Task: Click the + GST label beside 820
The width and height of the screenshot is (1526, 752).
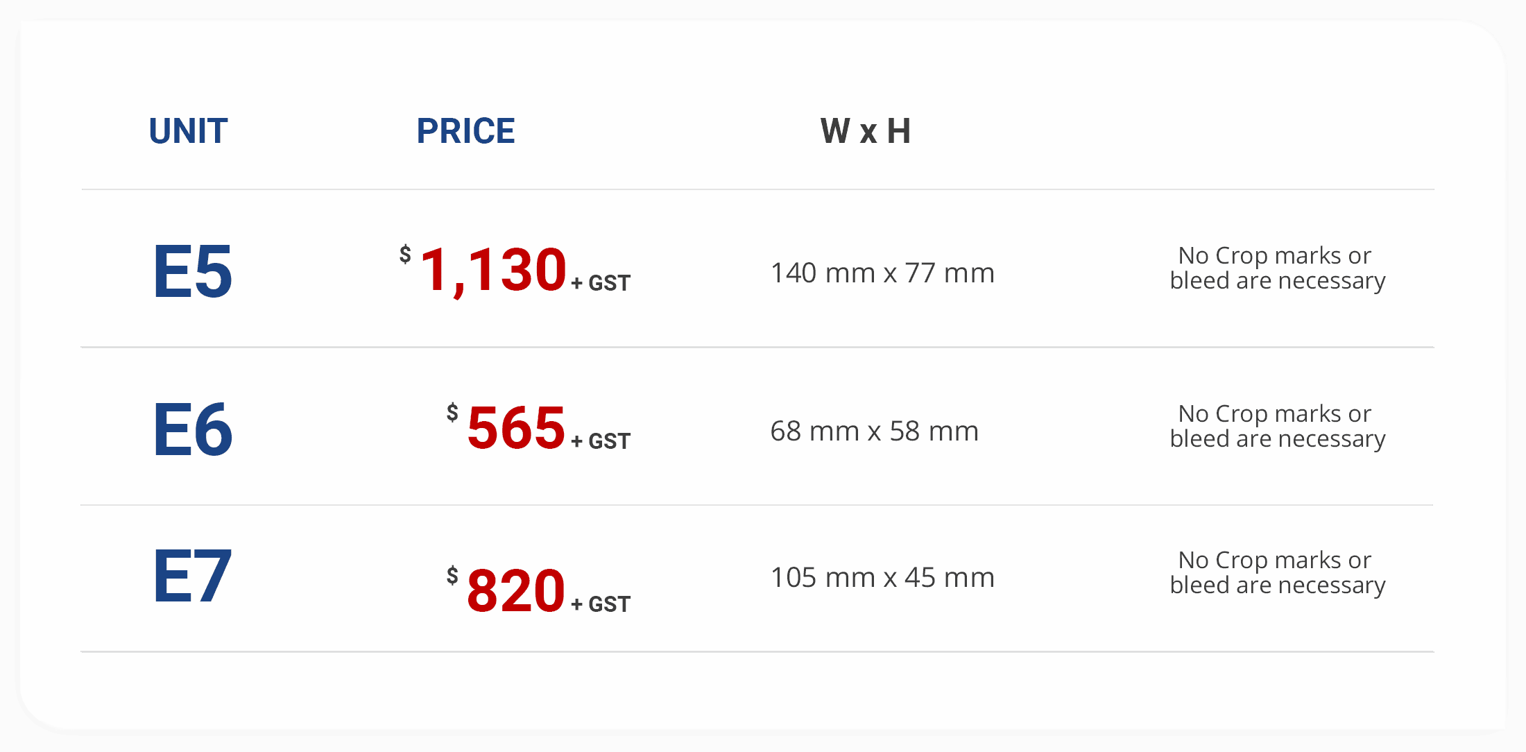Action: click(x=601, y=604)
